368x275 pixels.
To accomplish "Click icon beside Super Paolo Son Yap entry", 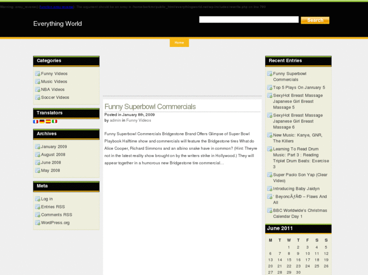I will (270, 175).
